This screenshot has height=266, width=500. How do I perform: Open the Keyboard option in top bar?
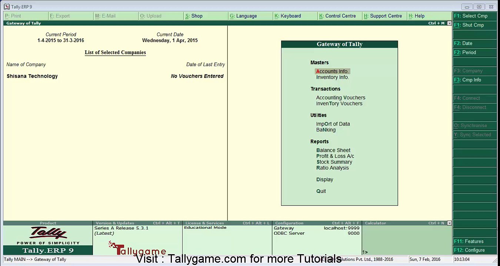296,16
